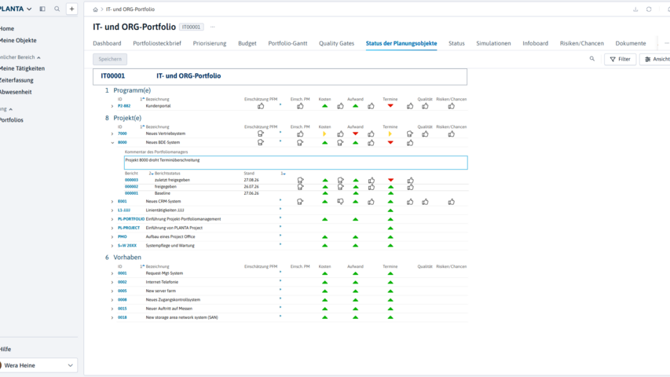Screen dimensions: 670x377
Task: Open search in the left sidebar header
Action: pyautogui.click(x=57, y=9)
